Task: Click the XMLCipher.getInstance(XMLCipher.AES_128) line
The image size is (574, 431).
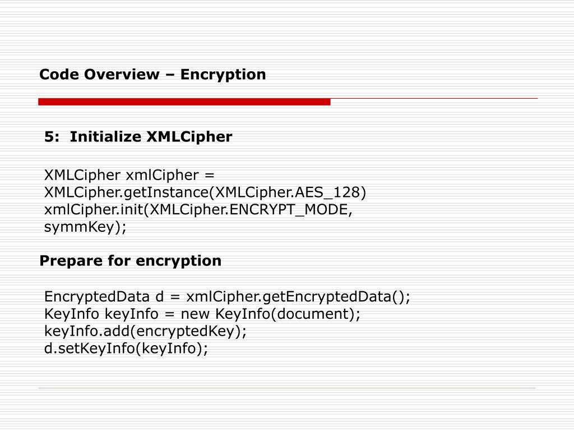Action: (x=205, y=192)
